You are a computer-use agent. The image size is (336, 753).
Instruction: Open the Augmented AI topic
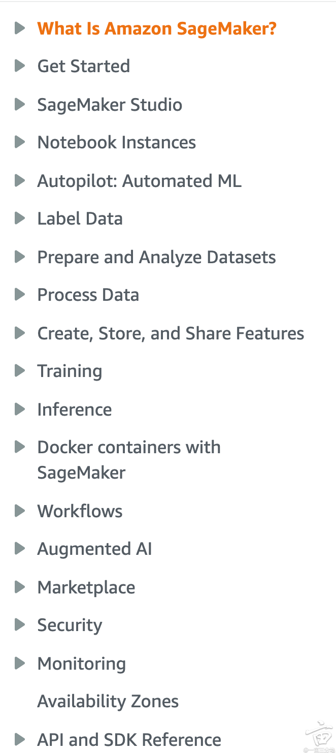(94, 549)
